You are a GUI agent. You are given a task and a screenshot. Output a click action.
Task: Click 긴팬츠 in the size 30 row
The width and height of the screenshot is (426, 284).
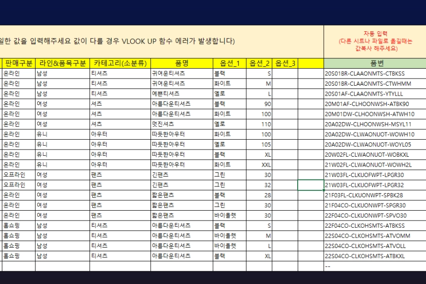pos(182,175)
